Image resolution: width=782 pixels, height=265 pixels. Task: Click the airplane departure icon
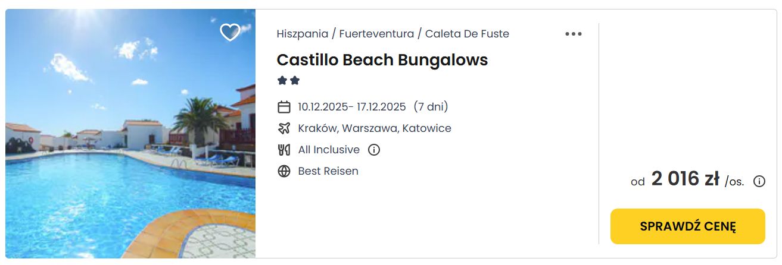coord(284,128)
